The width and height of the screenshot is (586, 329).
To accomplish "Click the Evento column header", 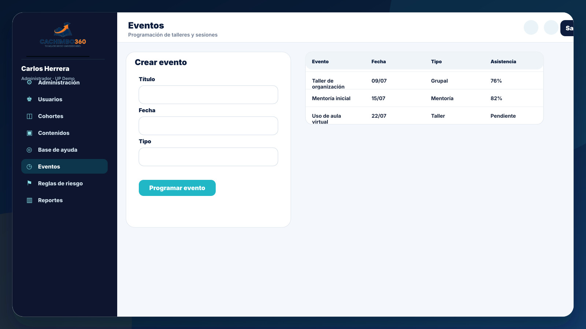I will (320, 61).
